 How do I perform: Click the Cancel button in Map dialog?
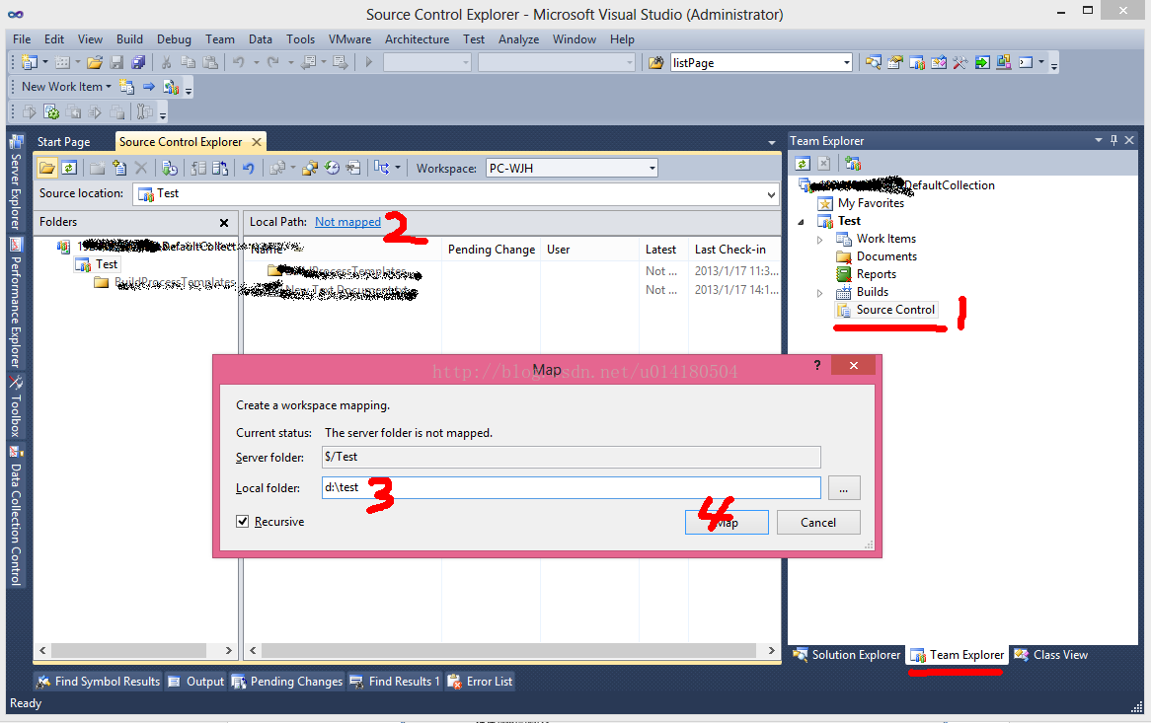(818, 522)
